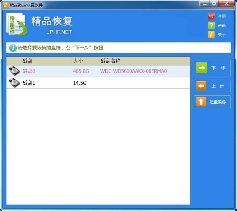Screen dimensions: 237x211
Task: Open the 帮助 help link
Action: coord(222,25)
